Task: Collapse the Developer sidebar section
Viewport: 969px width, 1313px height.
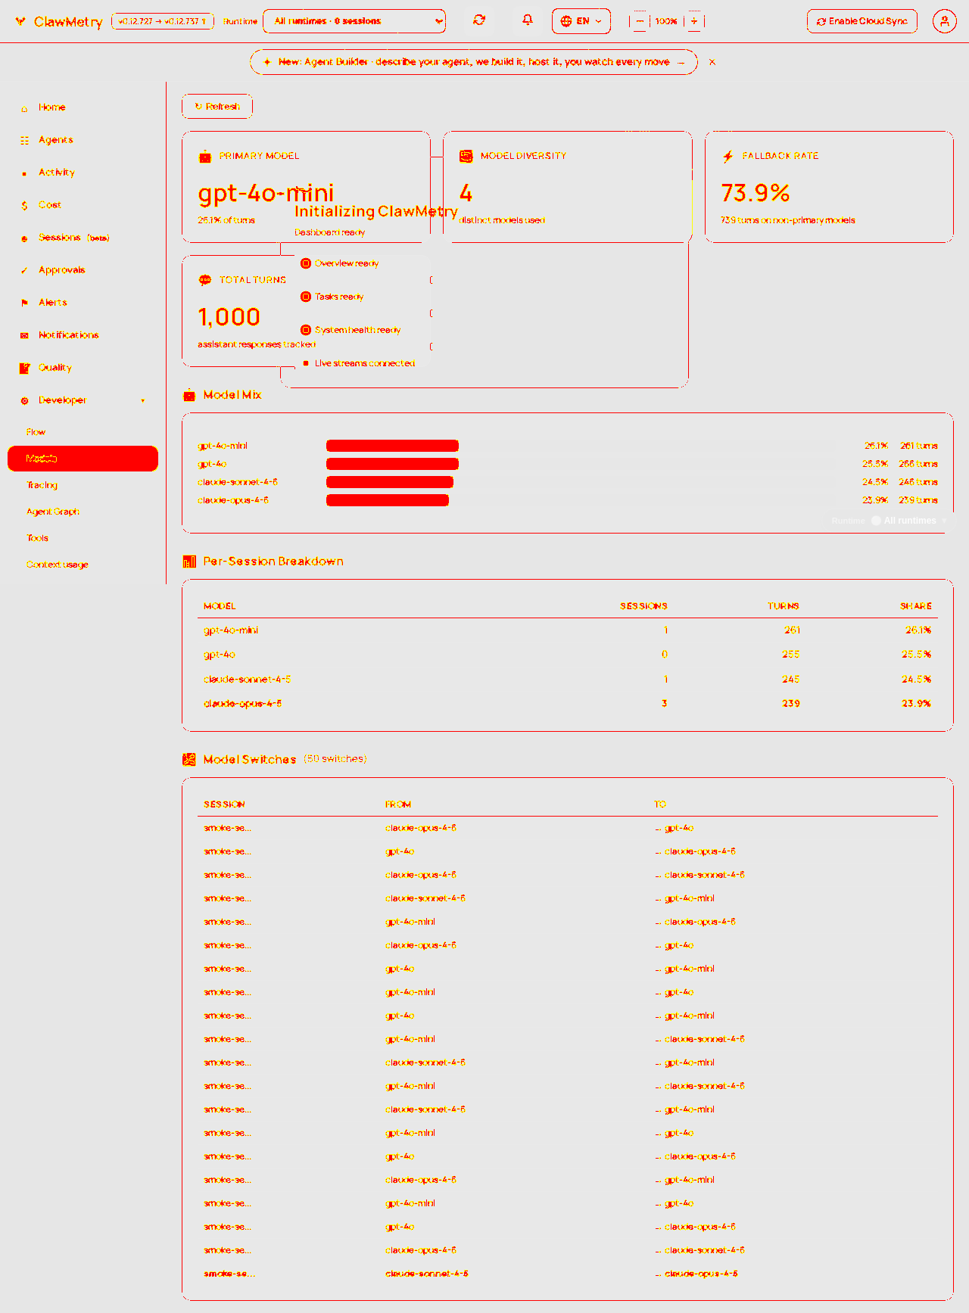Action: (83, 400)
